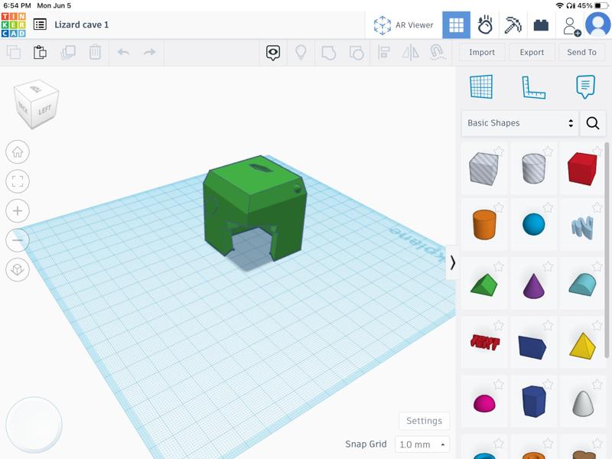Open the design list menu icon
Image resolution: width=612 pixels, height=459 pixels.
pos(40,24)
